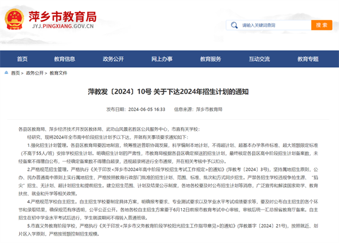The image size is (339, 243).
Task: Open the 首页 navigation menu item
Action: click(x=22, y=59)
